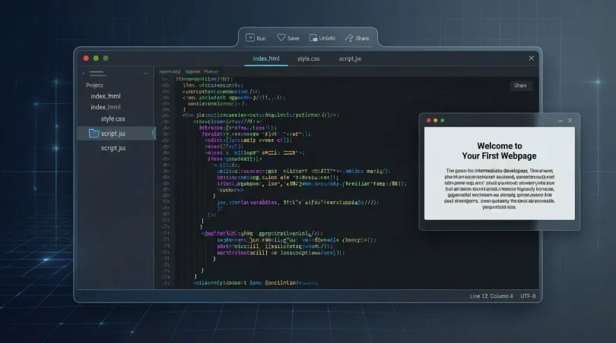Click the UTF-8 encoding status bar entry
This screenshot has height=343, width=616.
tap(528, 296)
